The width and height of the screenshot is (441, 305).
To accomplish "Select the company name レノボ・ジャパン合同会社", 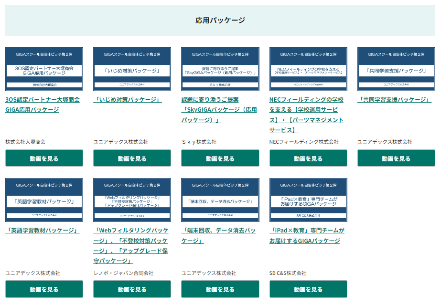I will [x=123, y=273].
